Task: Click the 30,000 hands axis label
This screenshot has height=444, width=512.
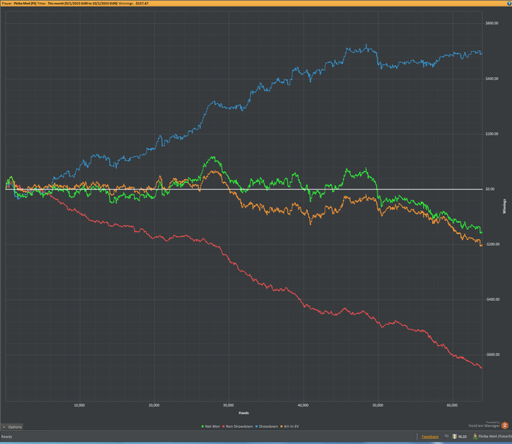Action: pyautogui.click(x=228, y=405)
